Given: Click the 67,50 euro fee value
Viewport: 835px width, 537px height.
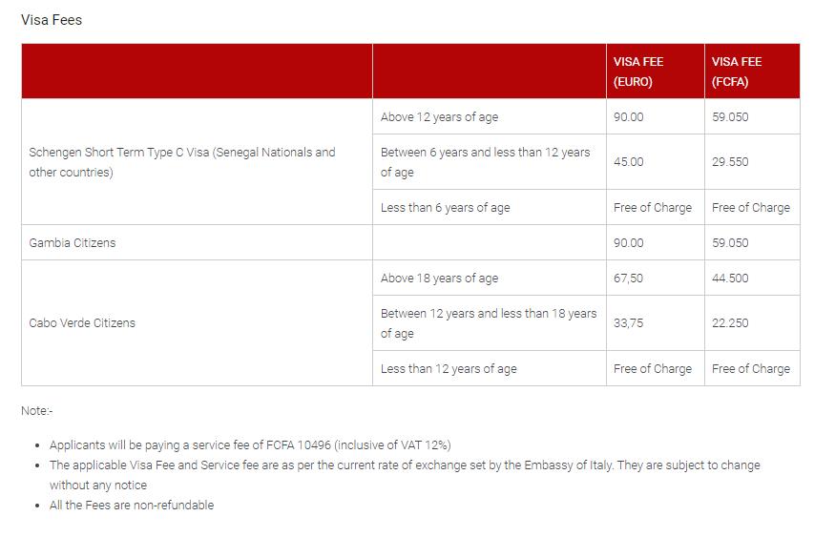Looking at the screenshot, I should click(629, 279).
